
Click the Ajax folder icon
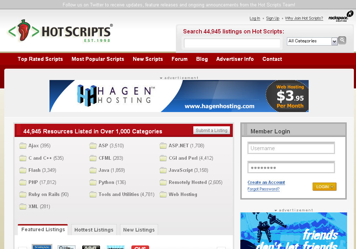[x=23, y=146]
